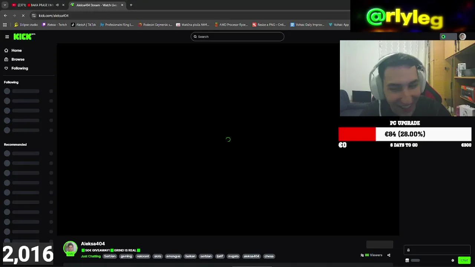Viewport: 475px width, 267px height.
Task: Click the valorant tag
Action: [143, 256]
